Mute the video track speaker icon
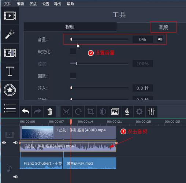The image size is (186, 183). (x=15, y=143)
